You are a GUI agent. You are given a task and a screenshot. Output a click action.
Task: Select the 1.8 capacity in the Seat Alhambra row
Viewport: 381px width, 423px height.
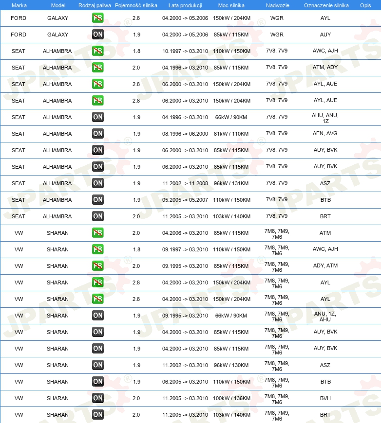point(136,51)
